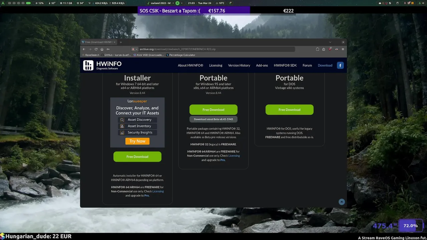Click Download latest Beta v8.45-5945 button
Image resolution: width=427 pixels, height=240 pixels.
213,119
